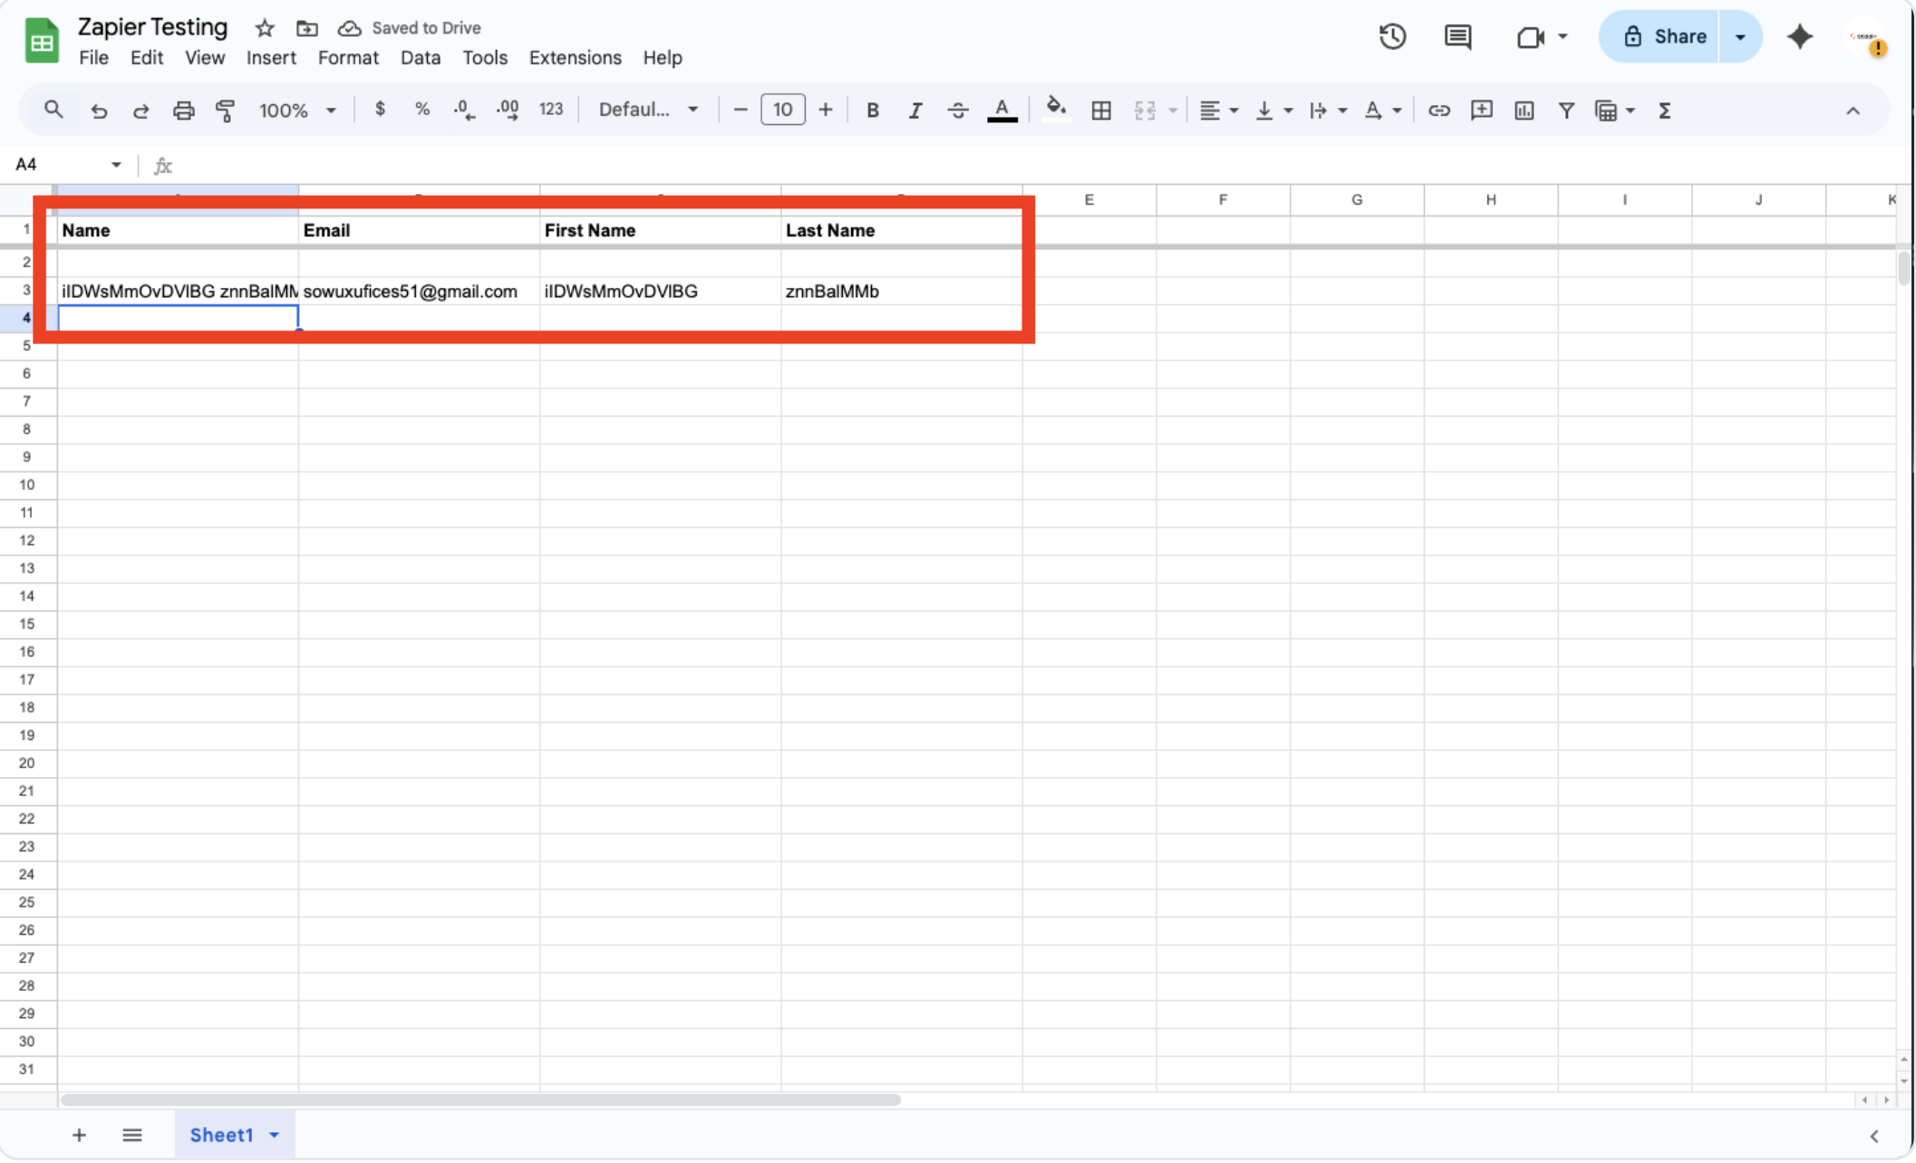Click the paint format roller icon
The image size is (1916, 1163).
pos(226,111)
